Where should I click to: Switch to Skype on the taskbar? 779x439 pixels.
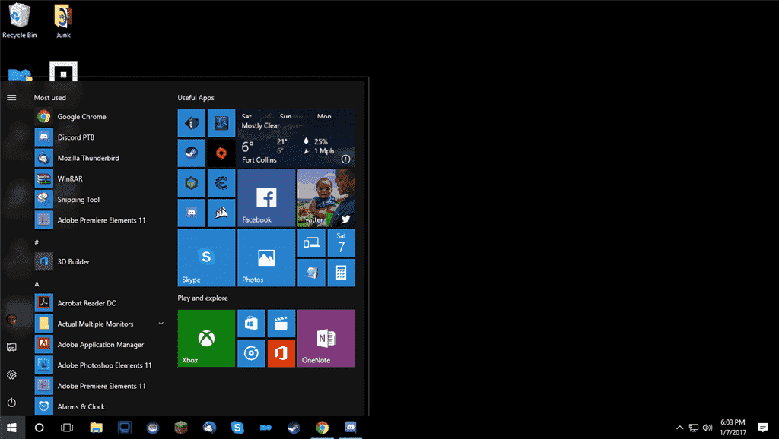click(x=237, y=428)
